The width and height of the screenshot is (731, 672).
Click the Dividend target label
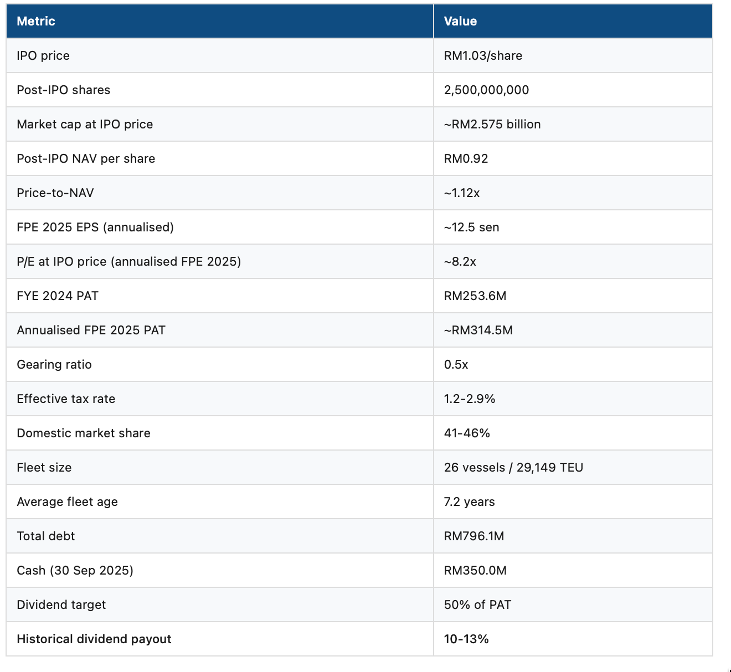pyautogui.click(x=61, y=604)
